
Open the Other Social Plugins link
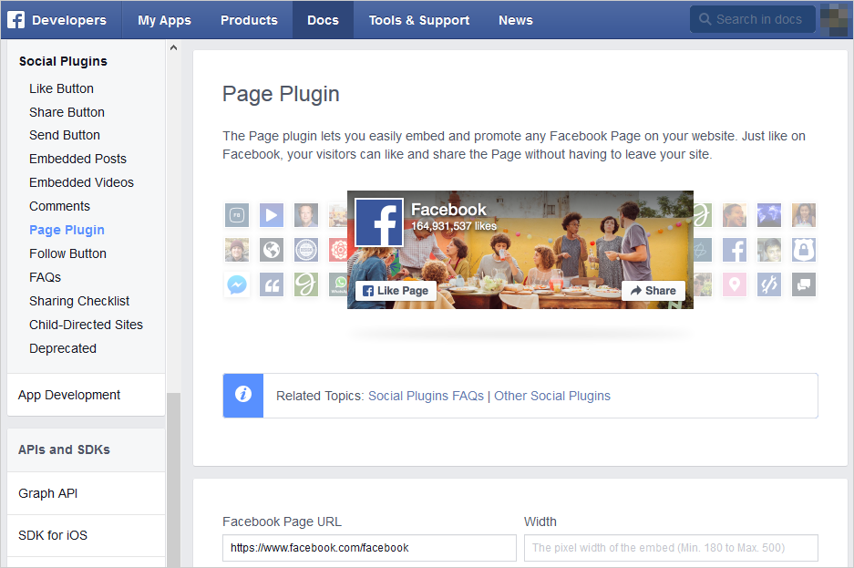[x=552, y=396]
